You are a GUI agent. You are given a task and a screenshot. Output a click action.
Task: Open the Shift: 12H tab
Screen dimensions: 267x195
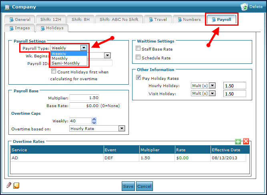click(x=50, y=19)
